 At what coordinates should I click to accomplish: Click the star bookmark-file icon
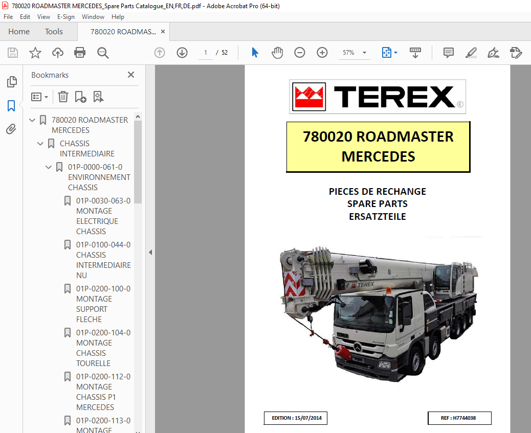click(35, 53)
